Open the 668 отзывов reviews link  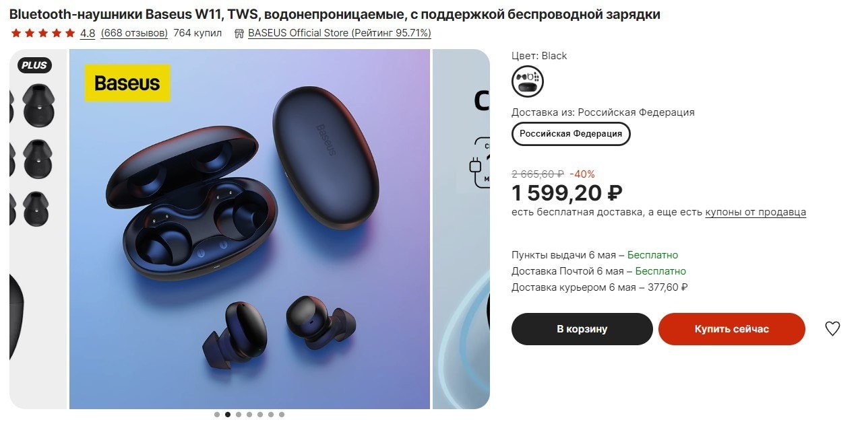[134, 33]
